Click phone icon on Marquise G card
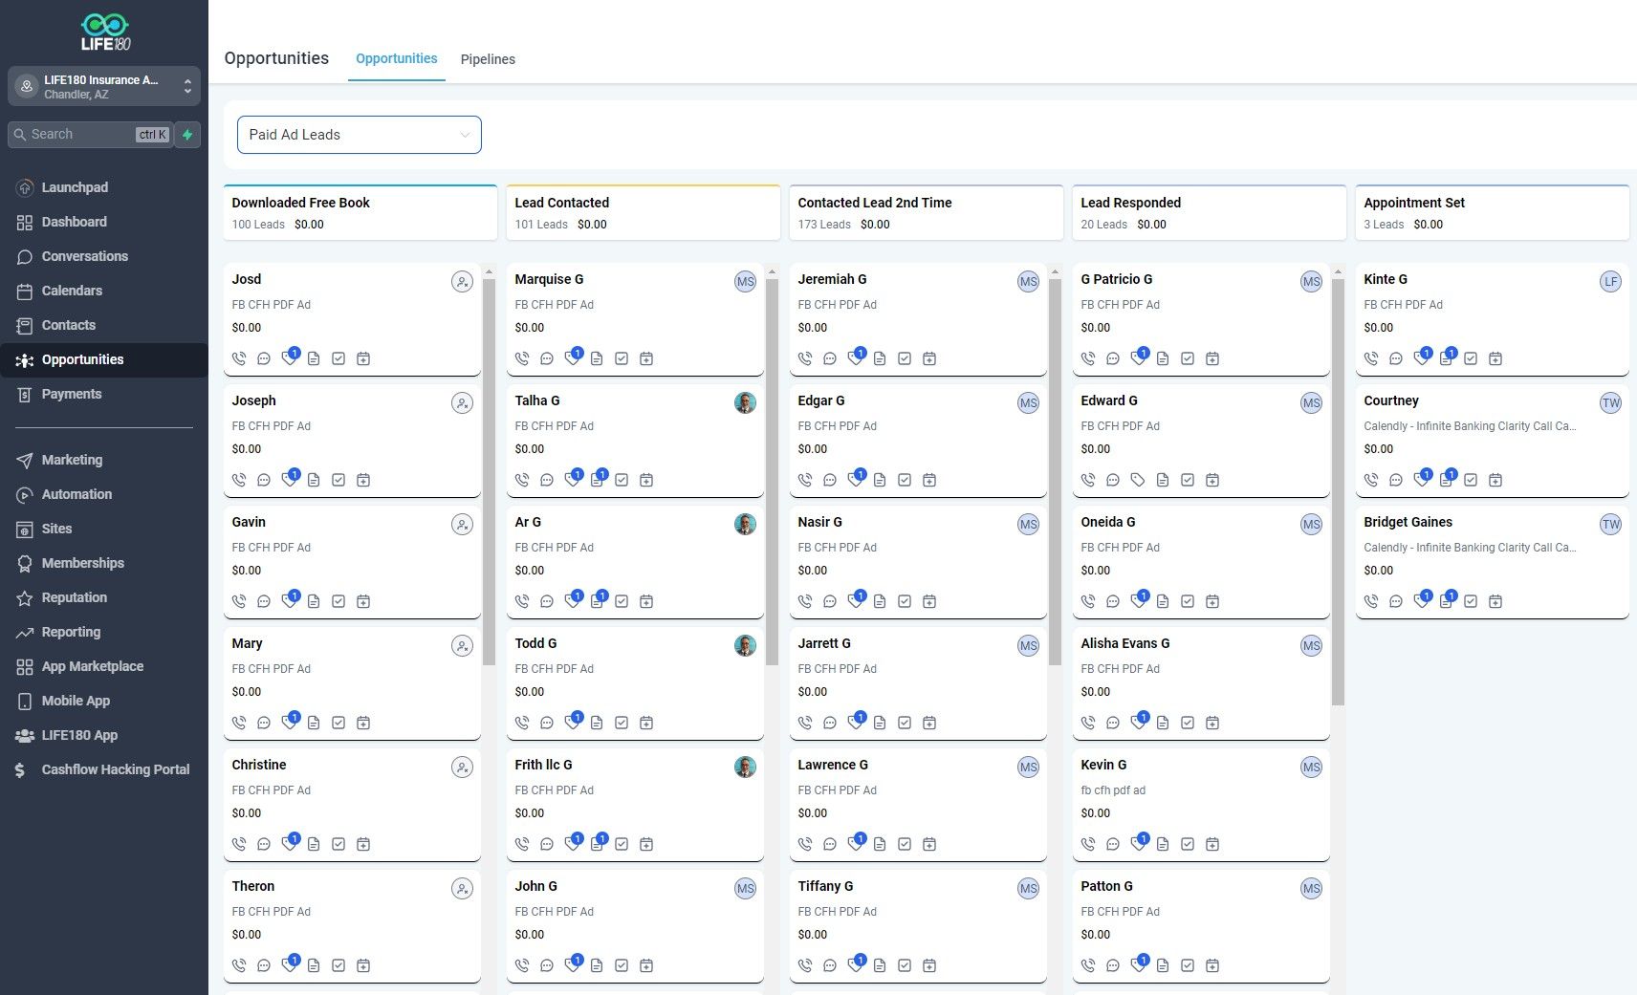Viewport: 1637px width, 995px height. point(522,358)
